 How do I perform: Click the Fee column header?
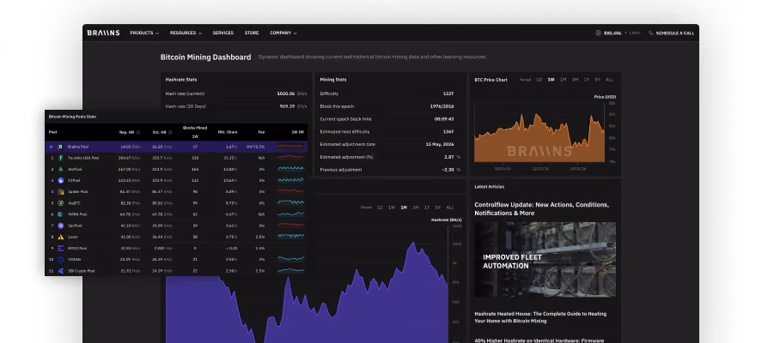[x=261, y=133]
